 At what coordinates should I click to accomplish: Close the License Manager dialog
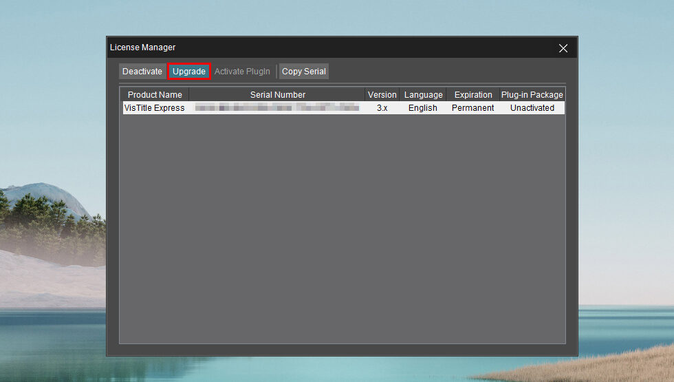[563, 48]
